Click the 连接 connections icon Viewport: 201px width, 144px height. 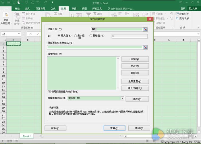click(x=55, y=14)
